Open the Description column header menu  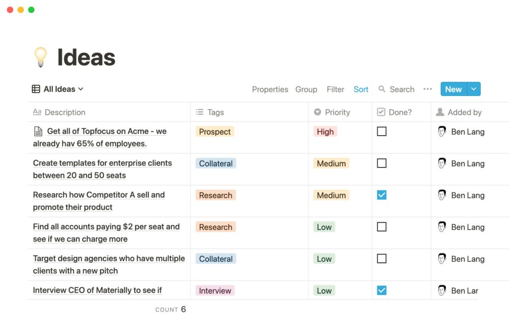coord(109,112)
